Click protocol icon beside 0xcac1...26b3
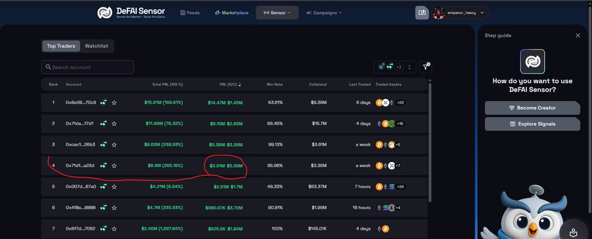592x239 pixels. pos(104,144)
